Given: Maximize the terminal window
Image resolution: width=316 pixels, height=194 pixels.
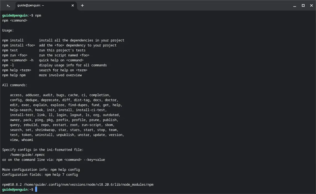Looking at the screenshot, I should click(x=303, y=6).
